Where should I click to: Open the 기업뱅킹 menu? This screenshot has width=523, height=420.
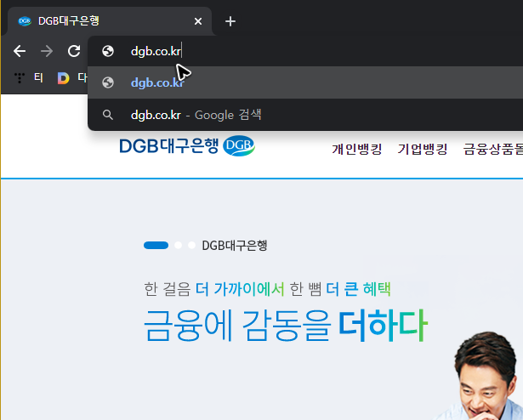coord(423,149)
